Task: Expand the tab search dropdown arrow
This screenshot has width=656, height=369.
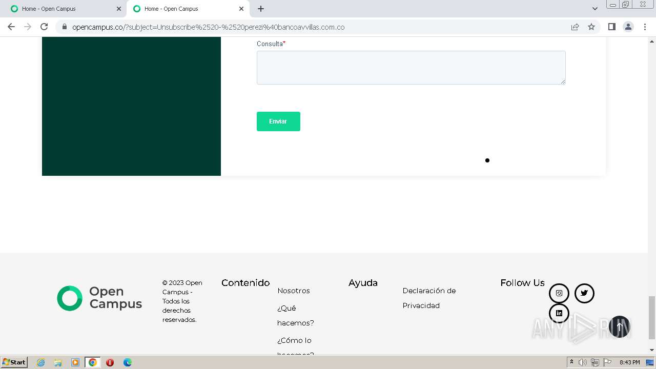Action: tap(595, 9)
